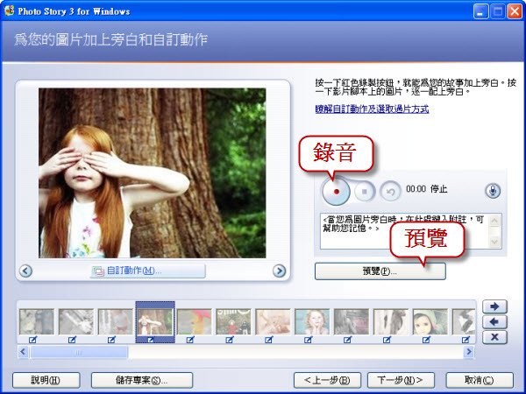Click the 預覽(P)... preview button
The width and height of the screenshot is (526, 394).
380,271
